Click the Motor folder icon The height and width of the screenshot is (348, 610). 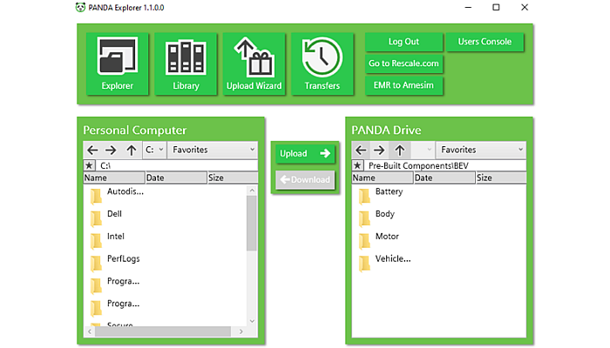coord(364,241)
